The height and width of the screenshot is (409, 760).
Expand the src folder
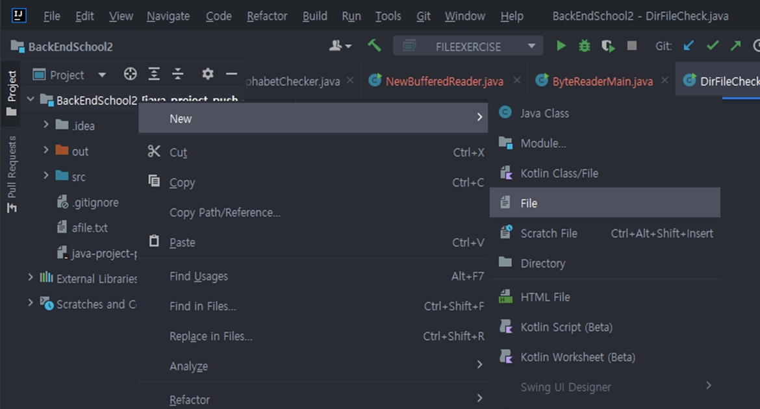[46, 176]
